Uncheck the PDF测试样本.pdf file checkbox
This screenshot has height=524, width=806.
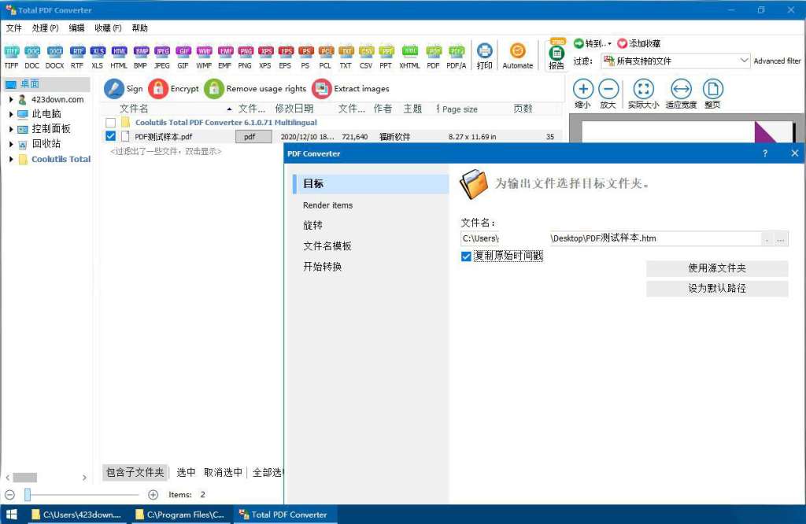[110, 135]
